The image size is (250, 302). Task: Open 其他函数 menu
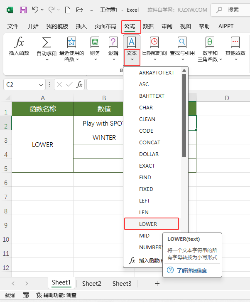(x=235, y=49)
